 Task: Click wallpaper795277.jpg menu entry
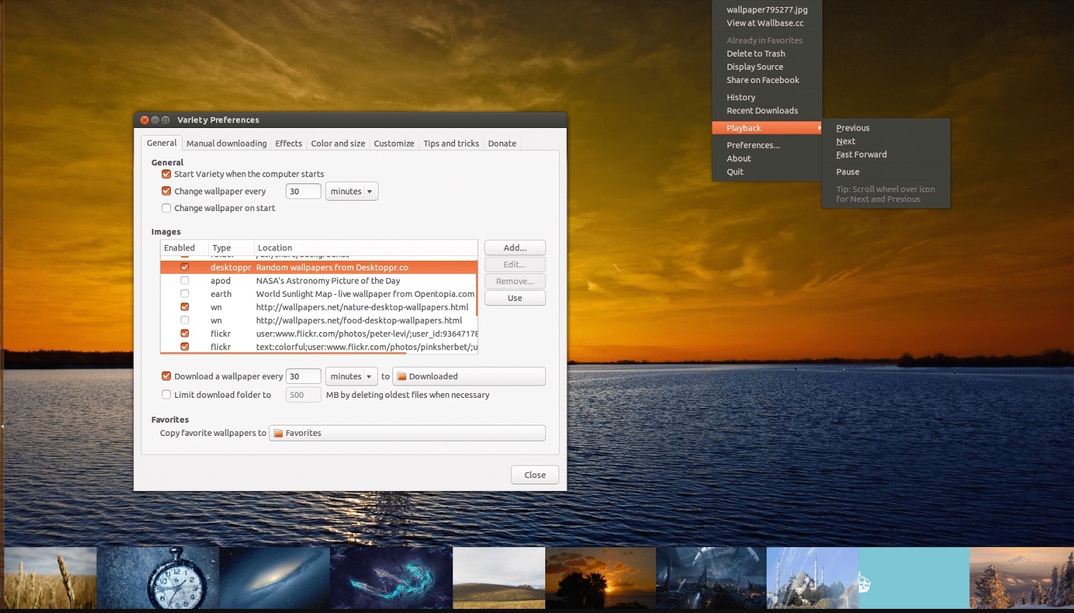767,10
